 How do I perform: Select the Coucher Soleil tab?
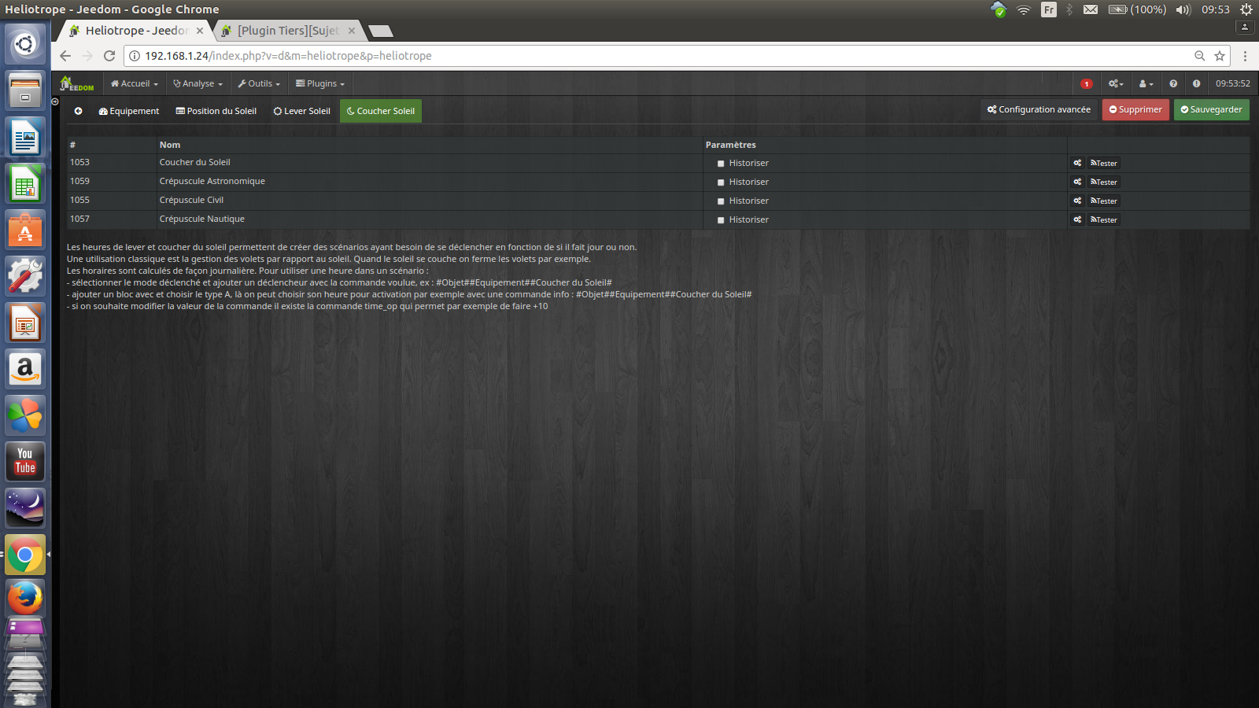coord(381,111)
